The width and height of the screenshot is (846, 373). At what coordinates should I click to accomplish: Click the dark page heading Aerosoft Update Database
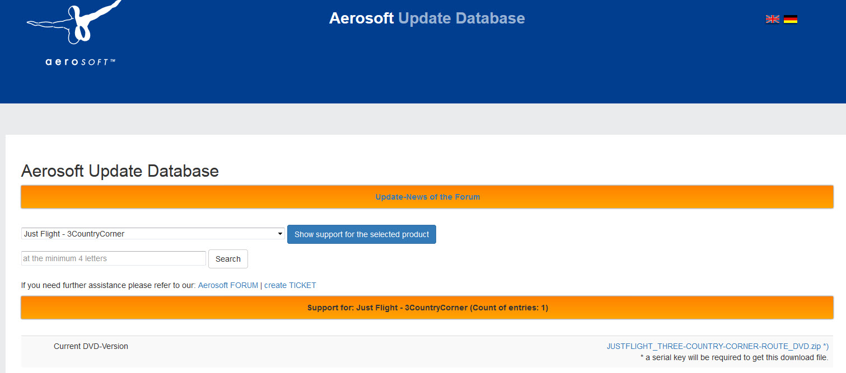(x=120, y=171)
